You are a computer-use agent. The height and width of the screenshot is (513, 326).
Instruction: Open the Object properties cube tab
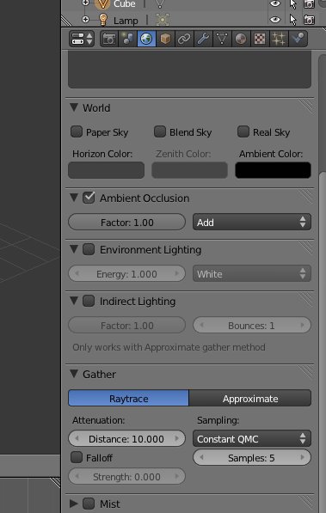pos(165,39)
